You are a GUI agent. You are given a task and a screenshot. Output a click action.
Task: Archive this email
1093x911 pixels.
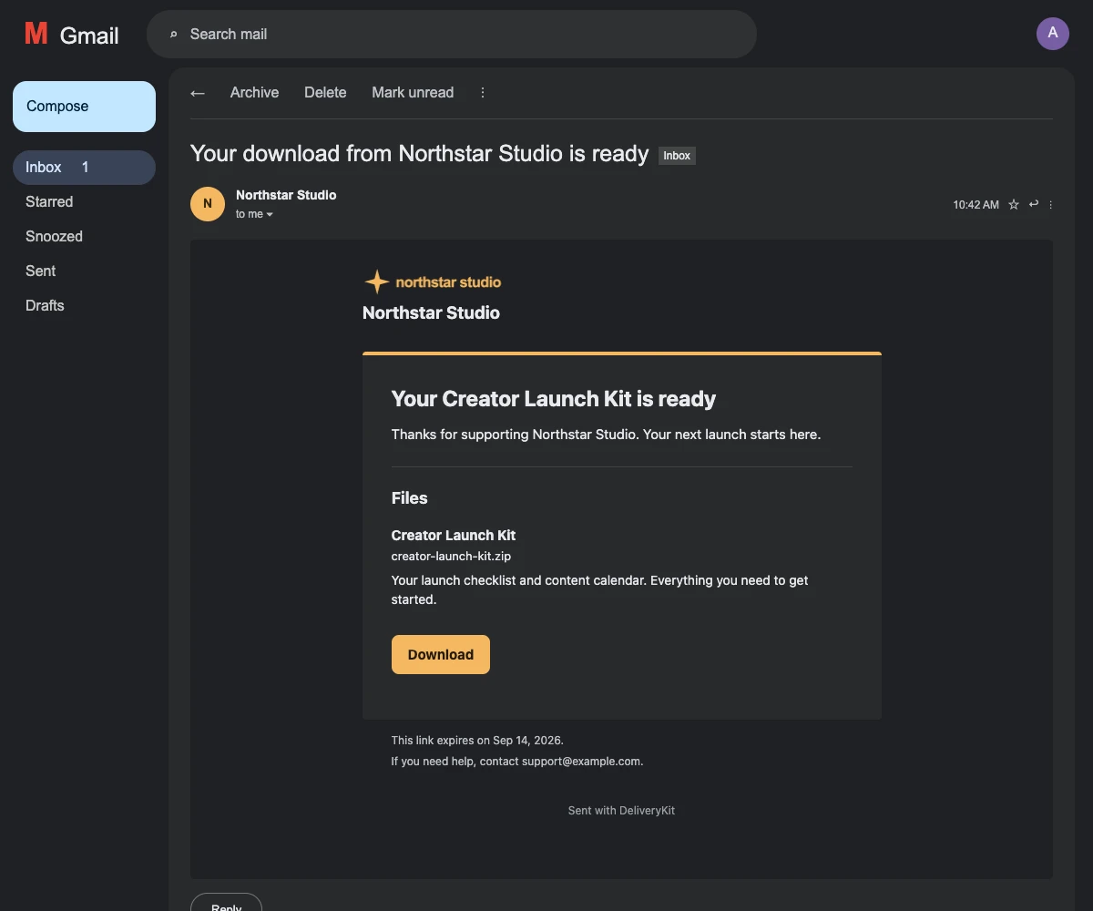coord(254,93)
